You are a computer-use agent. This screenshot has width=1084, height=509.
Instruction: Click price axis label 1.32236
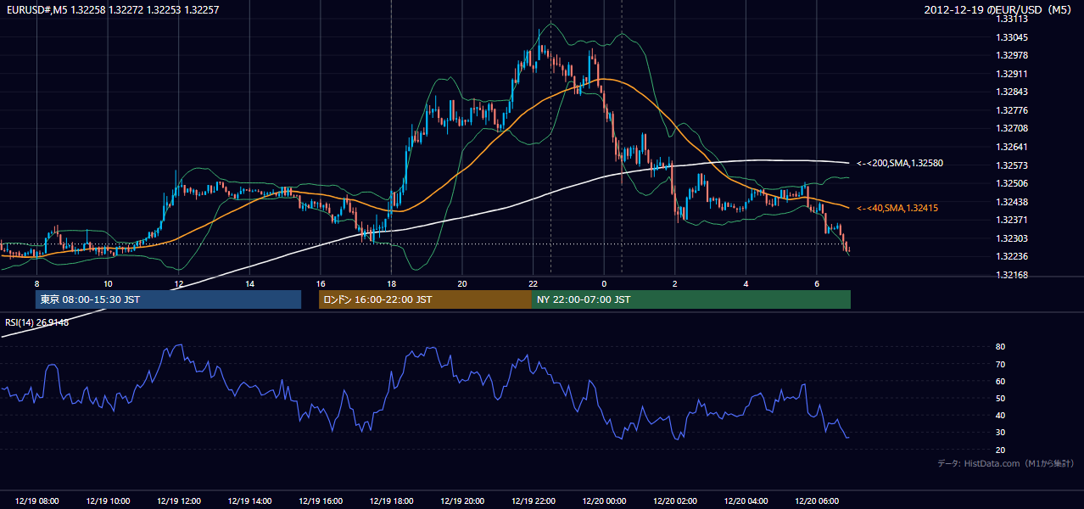[1013, 256]
